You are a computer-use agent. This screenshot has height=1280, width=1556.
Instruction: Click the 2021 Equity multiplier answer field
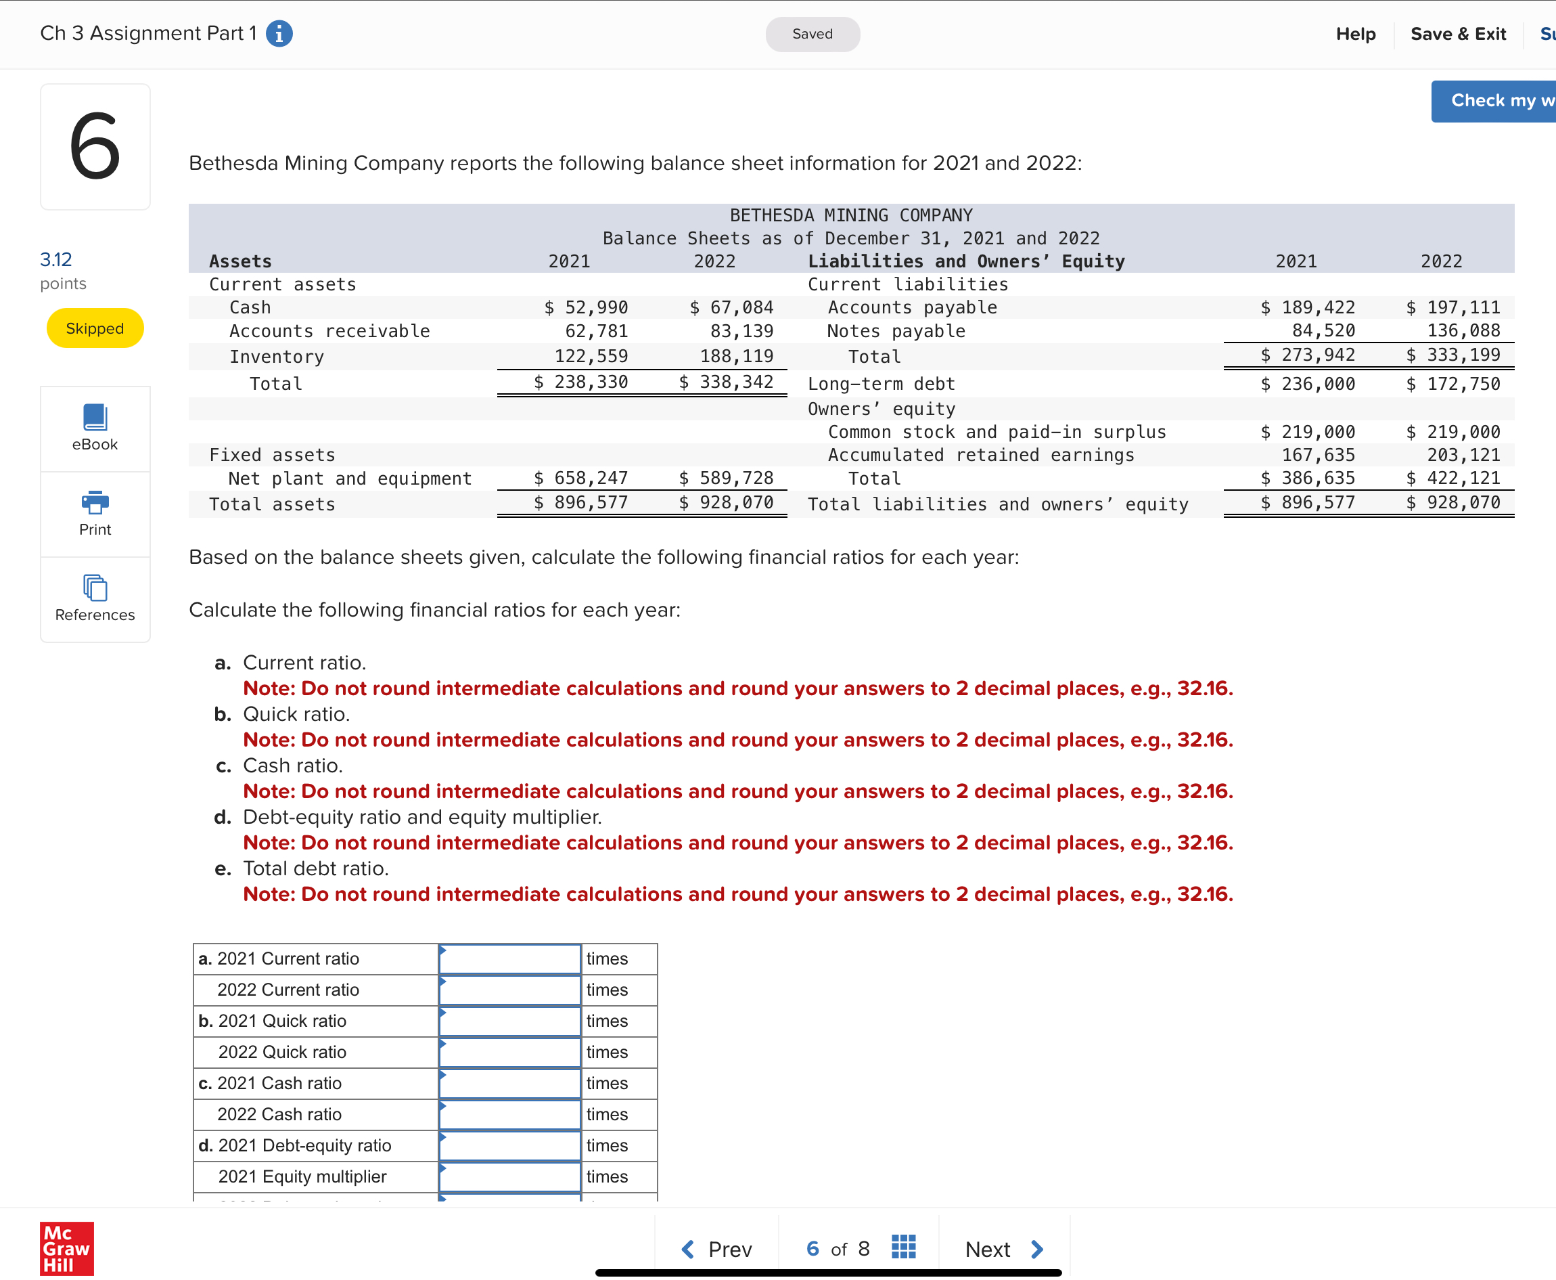[x=508, y=1176]
